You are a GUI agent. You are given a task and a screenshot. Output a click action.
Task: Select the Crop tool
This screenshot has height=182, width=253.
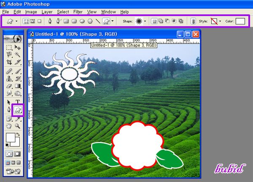9,62
